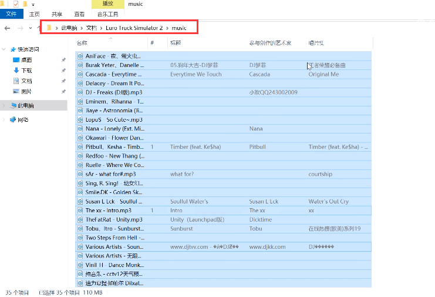Click the 播放 contextual tab header
435x297 pixels.
107,4
